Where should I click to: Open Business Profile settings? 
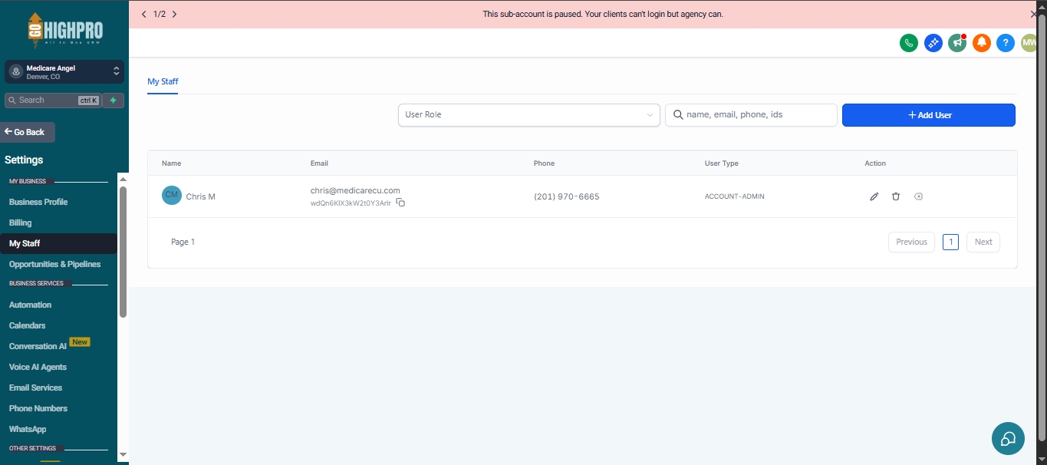[x=38, y=202]
